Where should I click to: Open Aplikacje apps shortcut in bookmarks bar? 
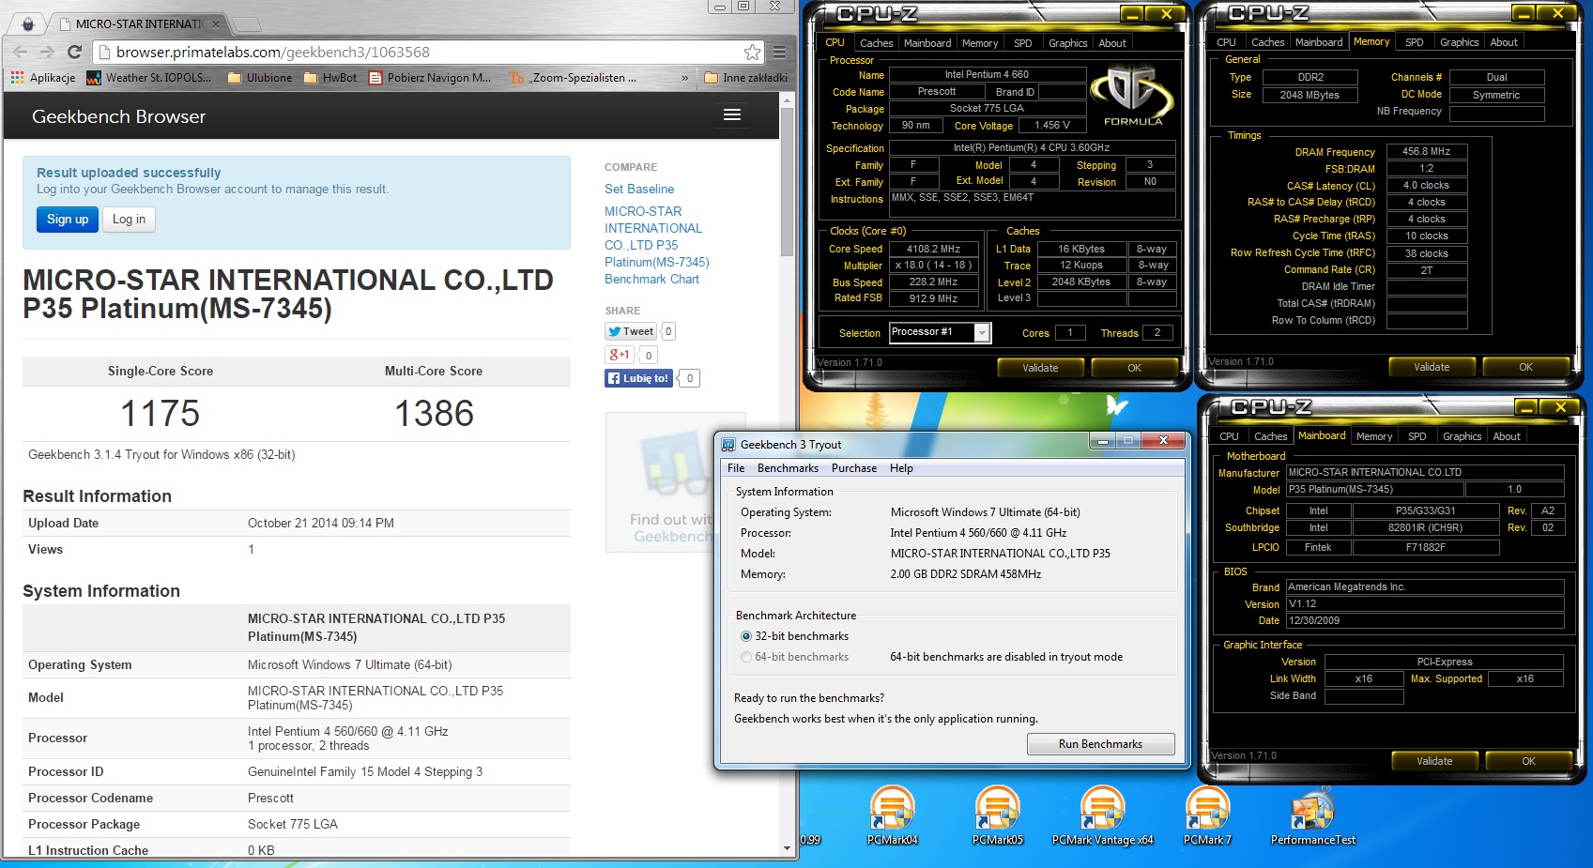(x=42, y=78)
